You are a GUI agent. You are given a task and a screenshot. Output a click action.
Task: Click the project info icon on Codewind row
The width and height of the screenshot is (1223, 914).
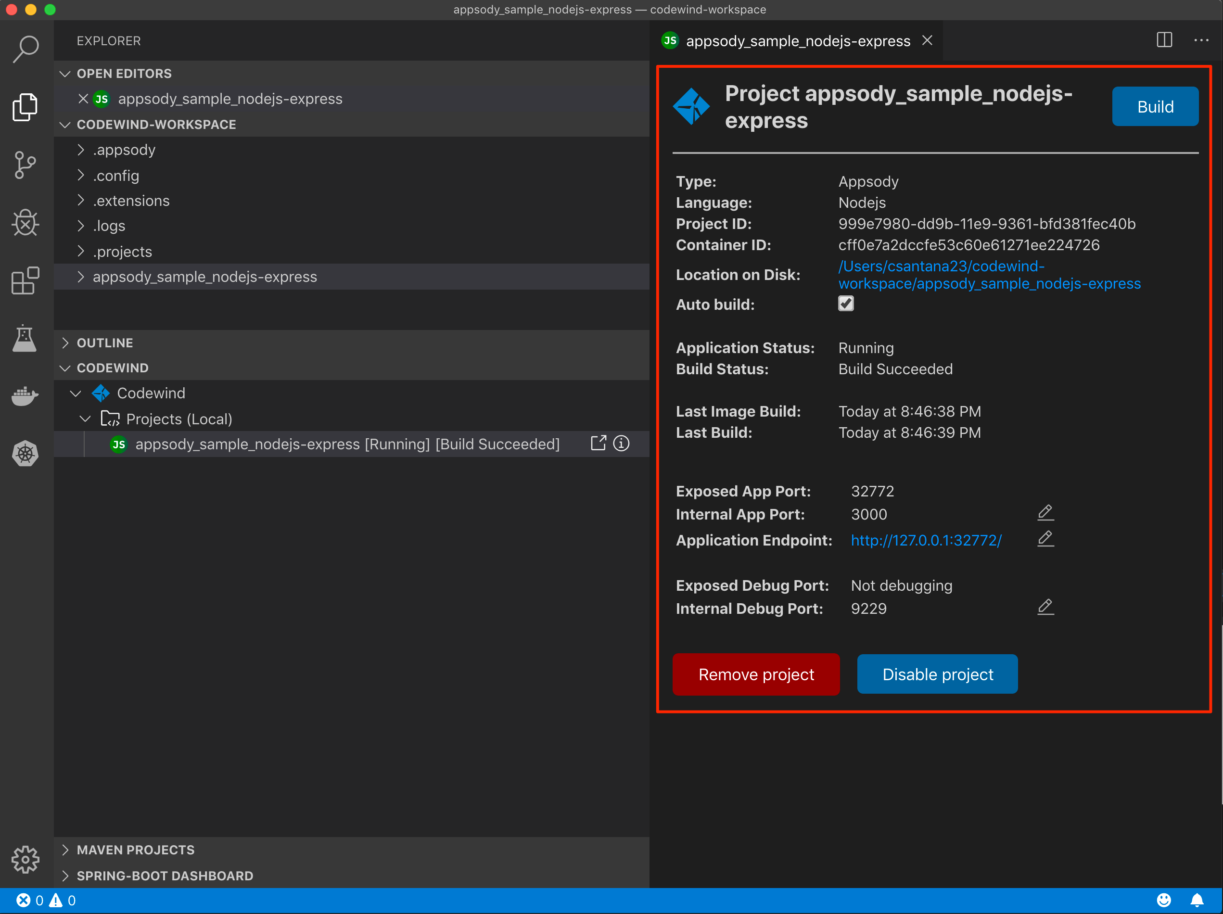point(622,444)
